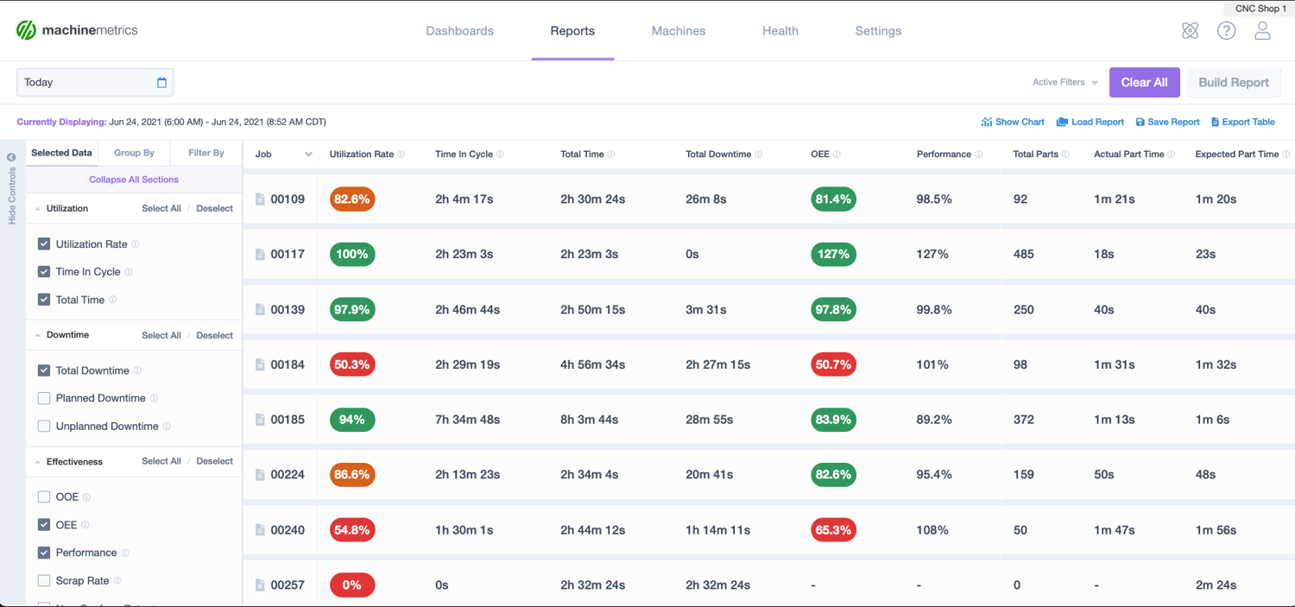The height and width of the screenshot is (607, 1295).
Task: Open the user profile icon
Action: coord(1262,31)
